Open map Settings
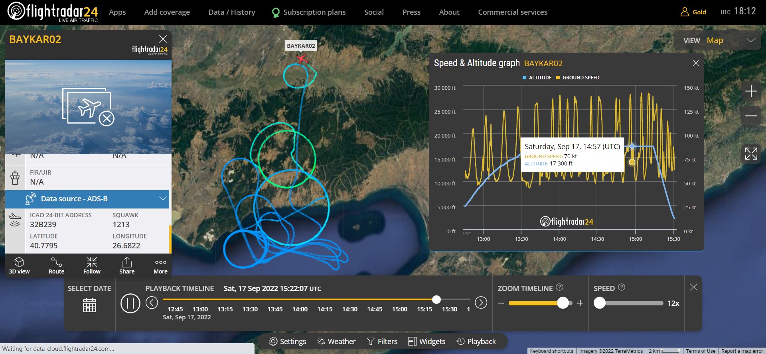The image size is (766, 354). point(287,341)
